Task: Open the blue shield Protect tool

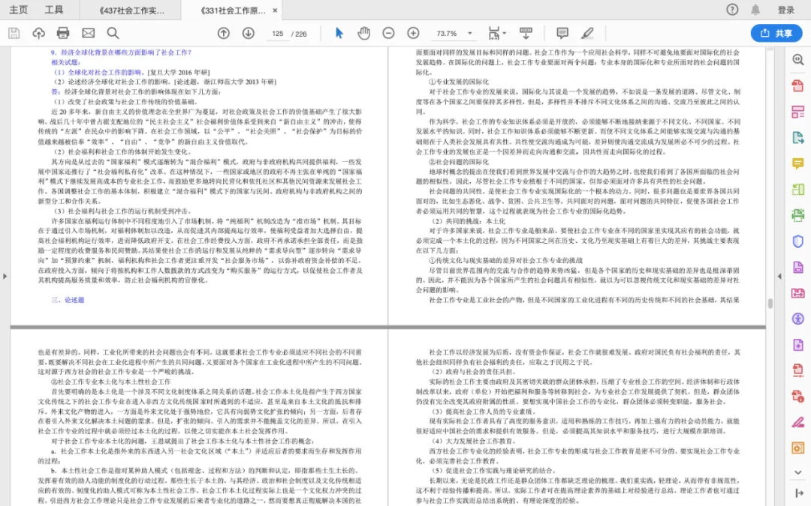Action: point(798,241)
